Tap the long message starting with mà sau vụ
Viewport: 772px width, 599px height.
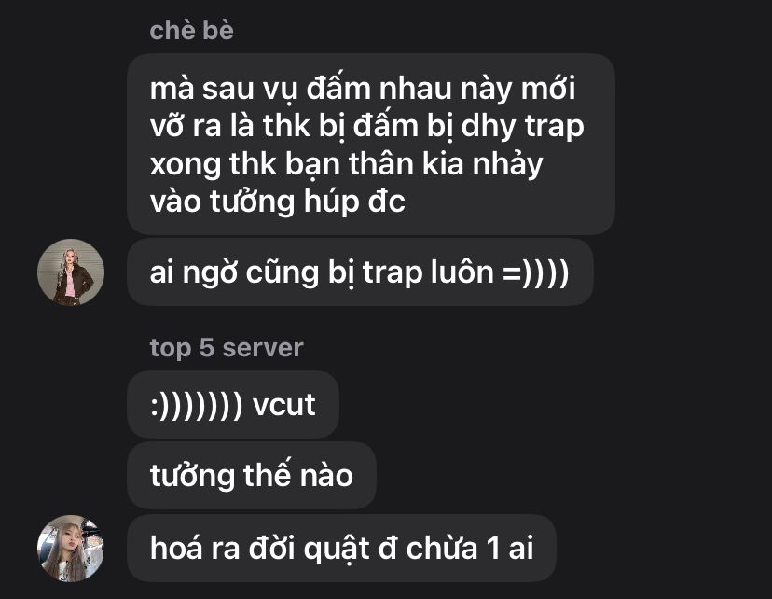(x=371, y=144)
